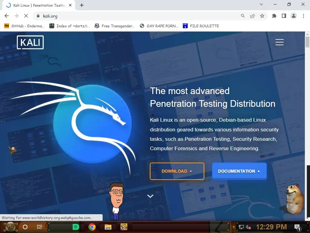Click the 12:29 PM clock
Viewport: 310px width, 233px height.
pyautogui.click(x=271, y=227)
